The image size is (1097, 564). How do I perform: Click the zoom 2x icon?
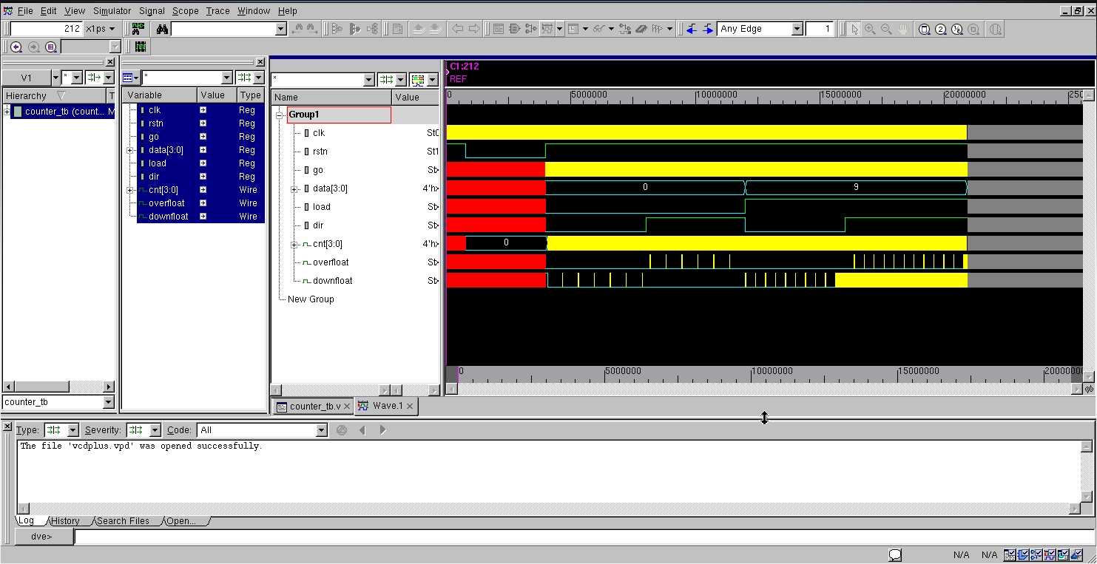pyautogui.click(x=941, y=29)
